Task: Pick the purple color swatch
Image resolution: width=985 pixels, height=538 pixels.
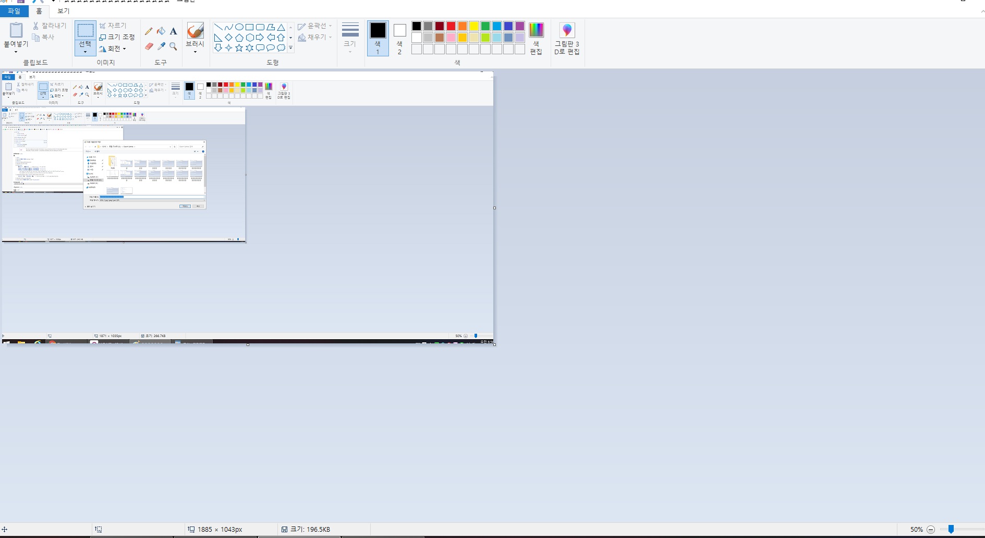Action: coord(520,26)
